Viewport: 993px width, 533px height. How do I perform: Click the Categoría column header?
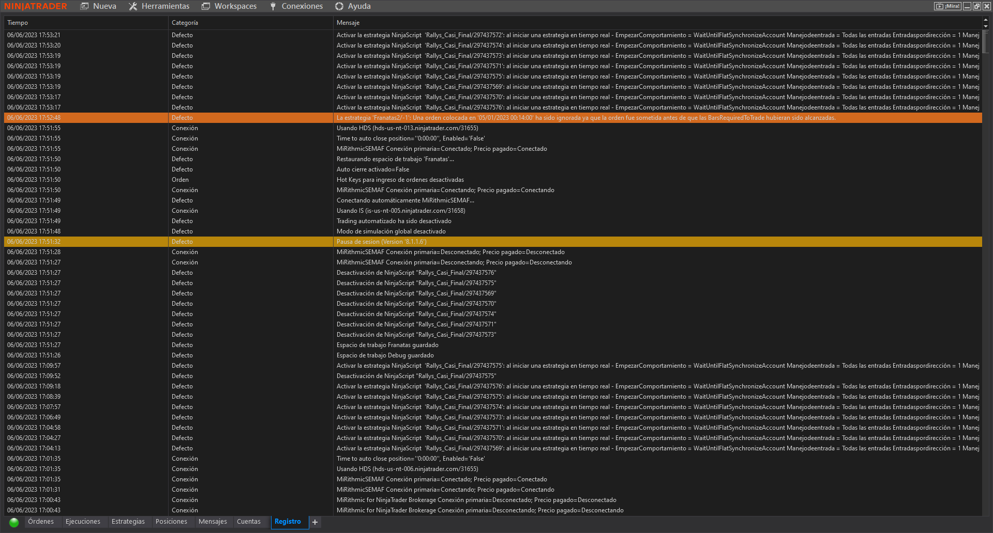coord(251,23)
